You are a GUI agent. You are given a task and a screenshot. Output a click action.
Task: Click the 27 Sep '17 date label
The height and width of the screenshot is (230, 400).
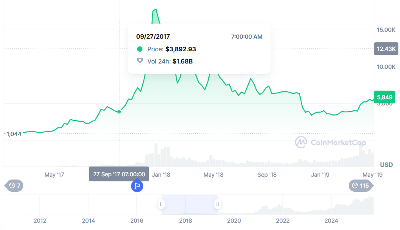pyautogui.click(x=119, y=174)
